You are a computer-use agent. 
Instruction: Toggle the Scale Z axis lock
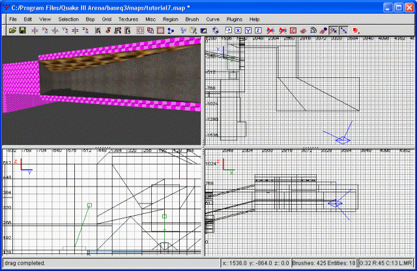click(258, 31)
